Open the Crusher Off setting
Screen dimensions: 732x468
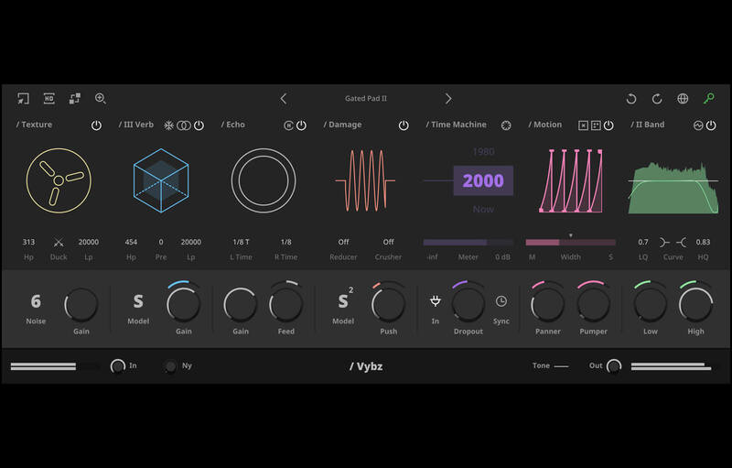pyautogui.click(x=388, y=242)
